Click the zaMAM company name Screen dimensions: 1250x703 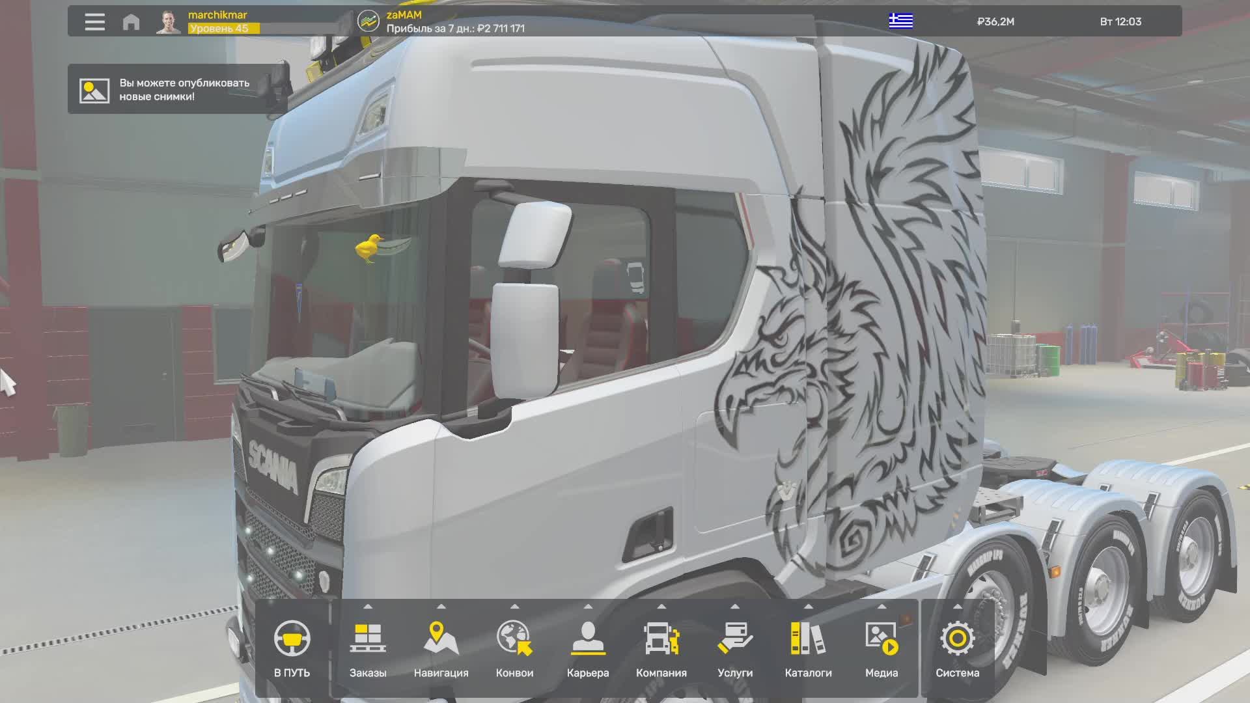(x=404, y=15)
